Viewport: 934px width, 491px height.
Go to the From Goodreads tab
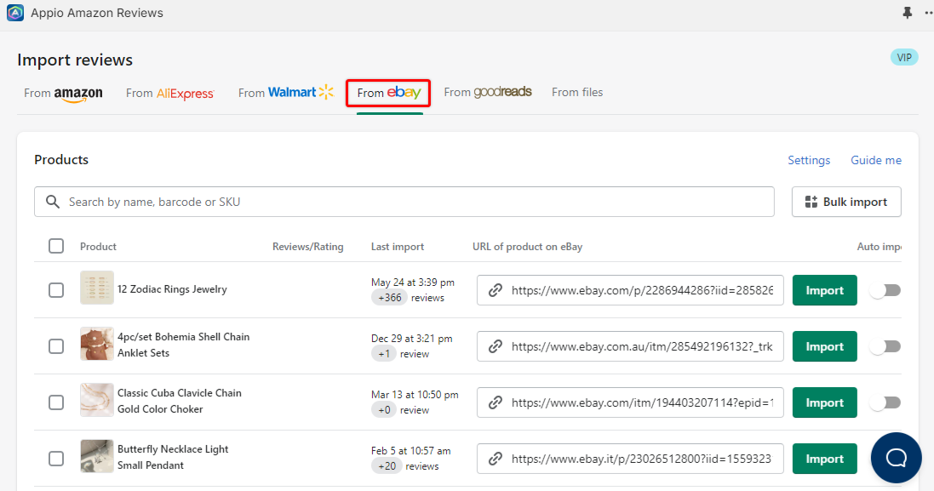[487, 92]
